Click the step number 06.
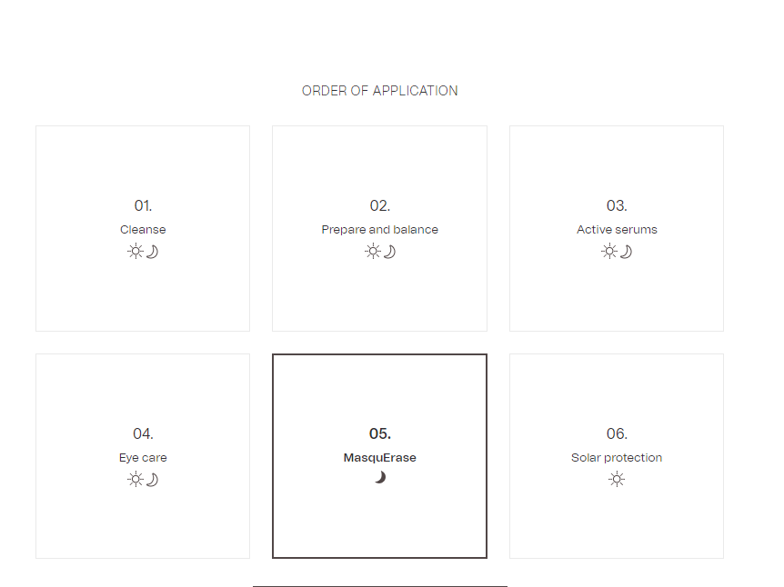The width and height of the screenshot is (784, 587). 617,434
